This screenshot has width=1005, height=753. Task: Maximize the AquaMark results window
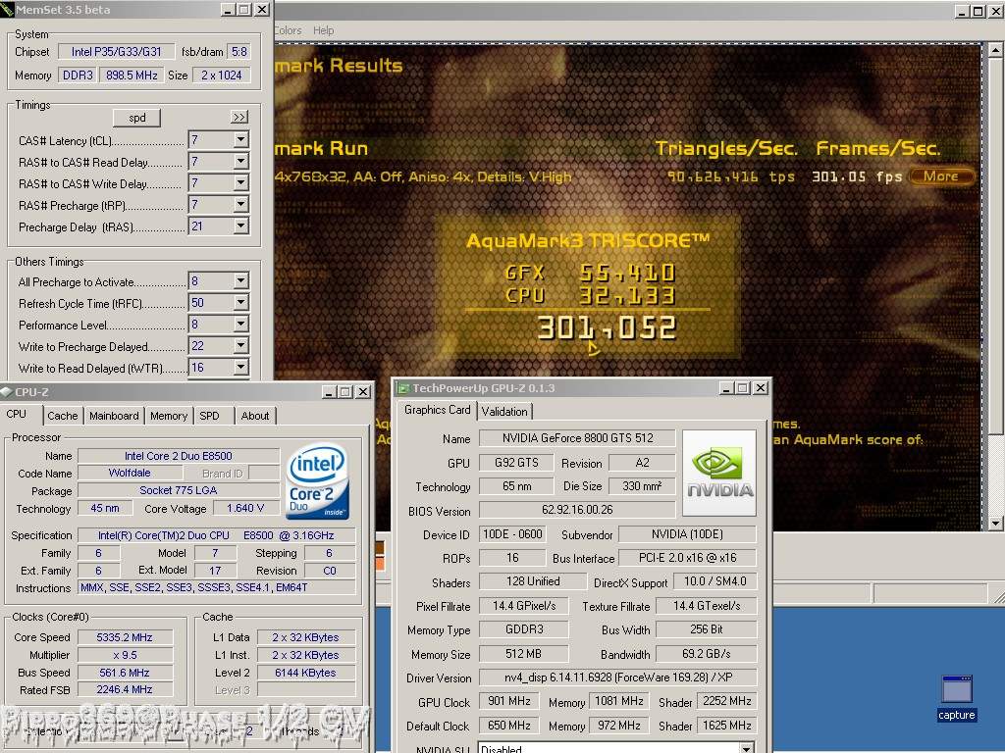(979, 11)
